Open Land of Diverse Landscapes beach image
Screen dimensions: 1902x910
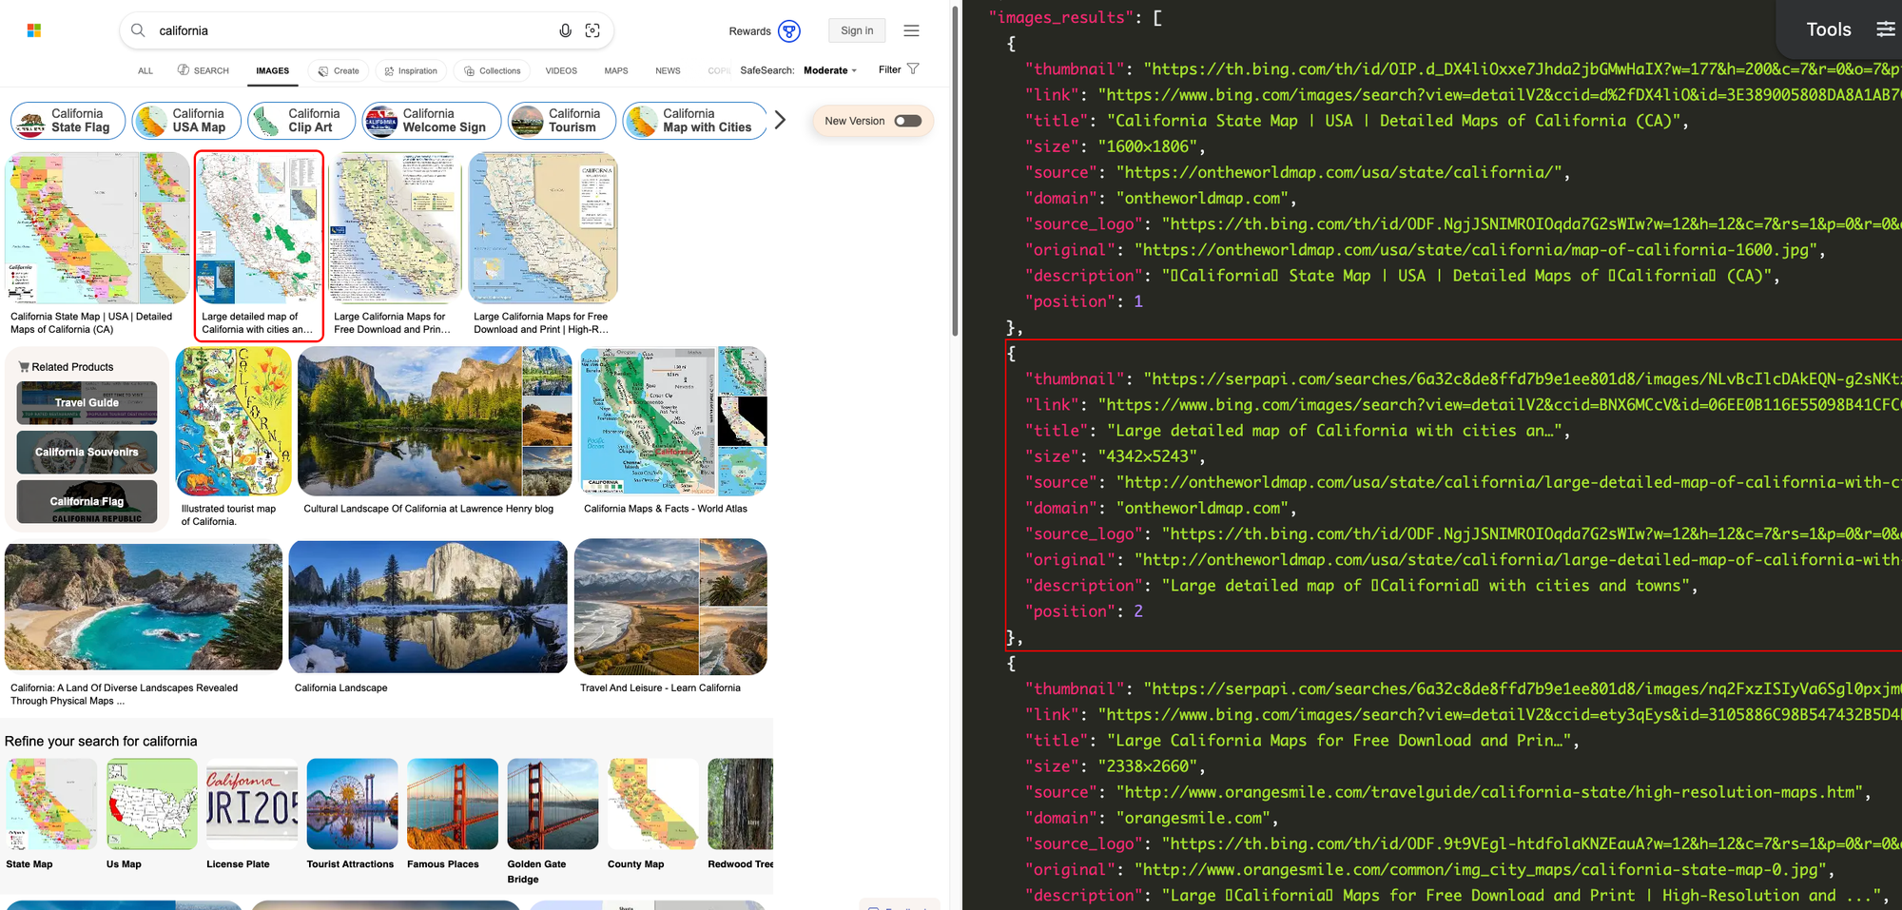click(144, 607)
